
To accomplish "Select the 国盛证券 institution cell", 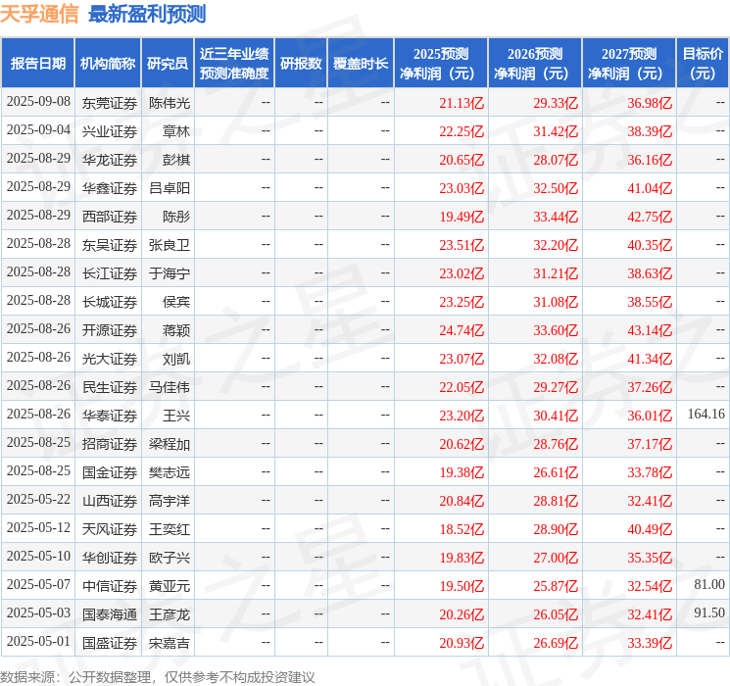I will tap(110, 643).
